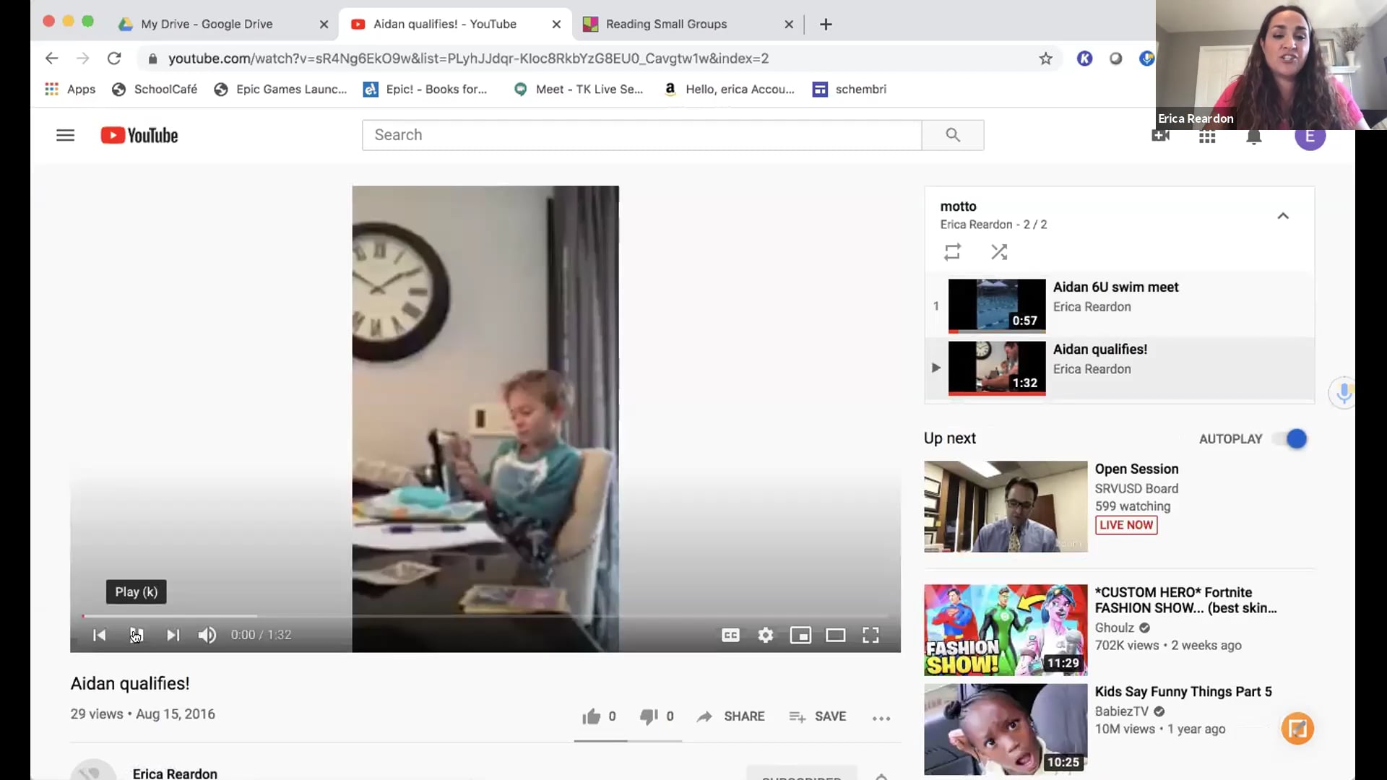
Task: Open SchoolCafé bookmark
Action: 155,89
